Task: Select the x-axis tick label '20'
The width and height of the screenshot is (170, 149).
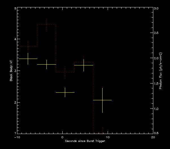Action: 153,137
